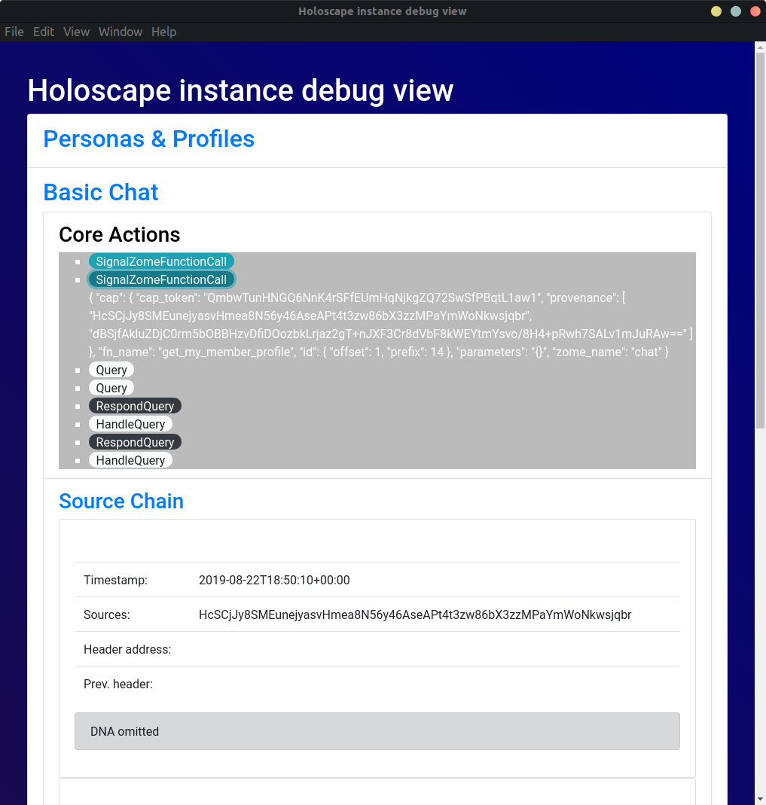
Task: Click the Prev. header: label
Action: pyautogui.click(x=118, y=684)
